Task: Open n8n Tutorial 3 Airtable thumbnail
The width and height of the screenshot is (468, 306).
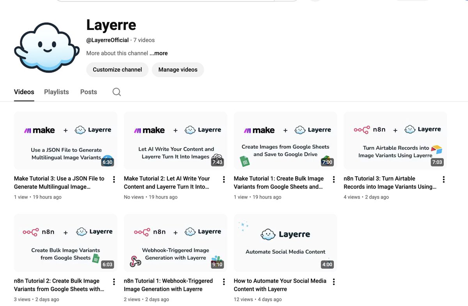Action: pos(395,141)
